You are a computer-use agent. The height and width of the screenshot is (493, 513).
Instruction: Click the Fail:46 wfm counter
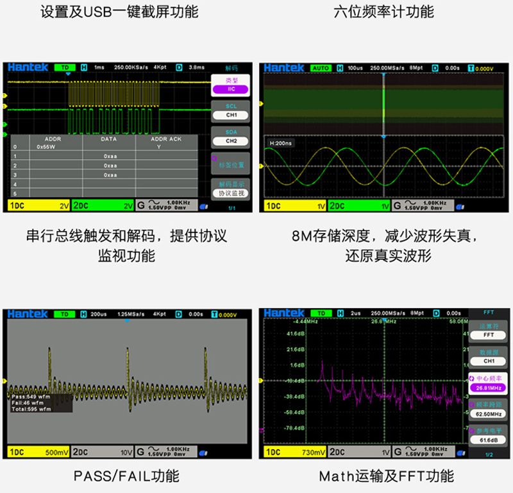[28, 403]
